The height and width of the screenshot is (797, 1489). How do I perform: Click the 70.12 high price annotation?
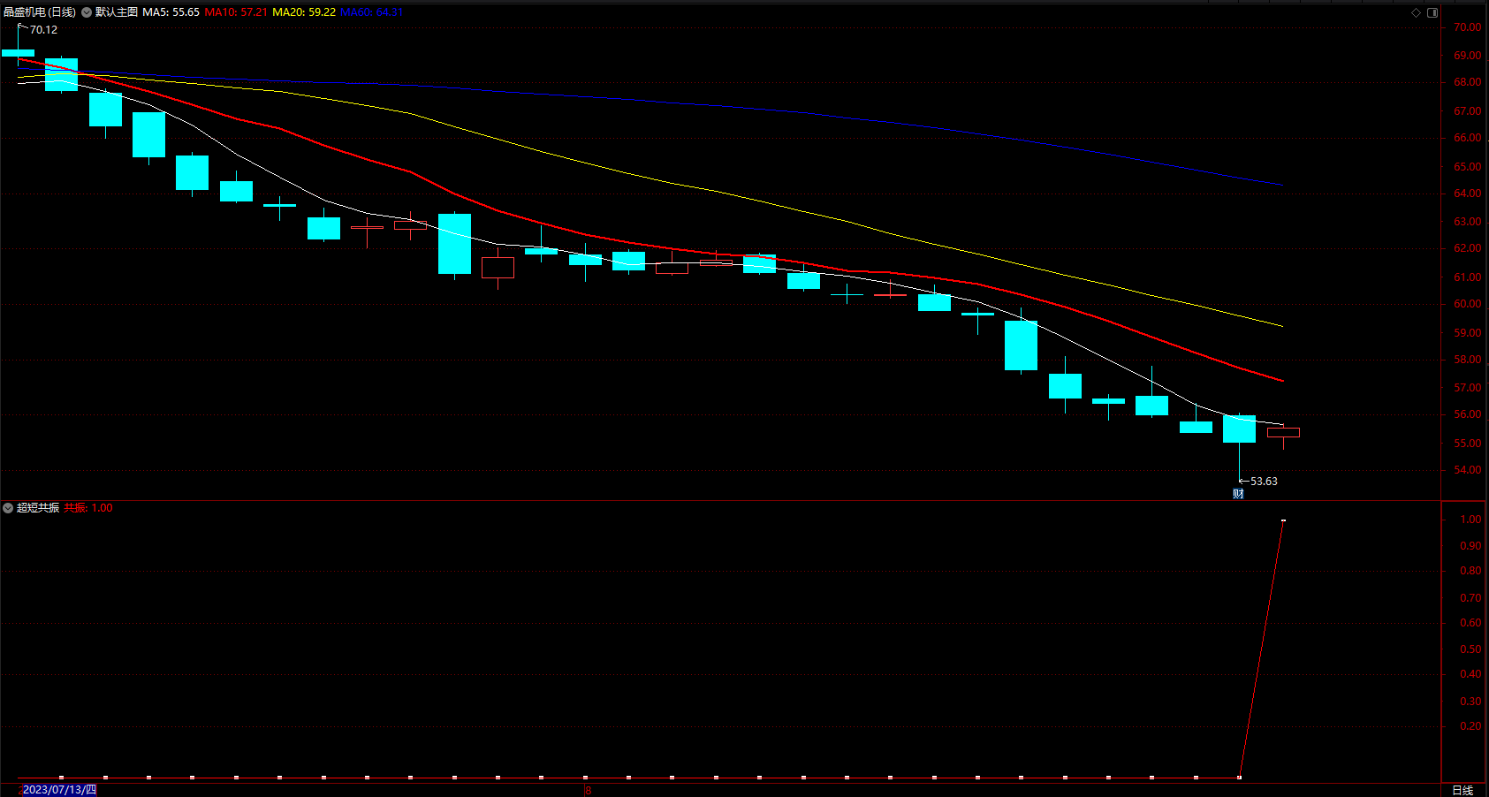(43, 30)
